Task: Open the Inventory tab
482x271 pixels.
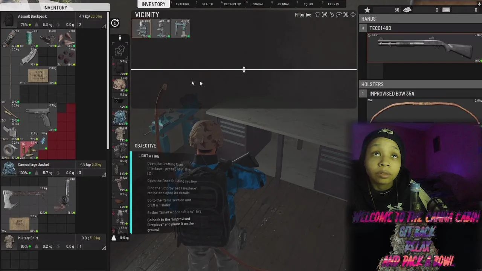Action: point(153,4)
